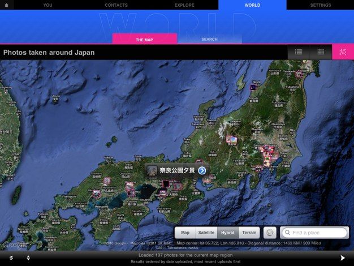
Task: Choose the Satellite map type
Action: coord(206,233)
